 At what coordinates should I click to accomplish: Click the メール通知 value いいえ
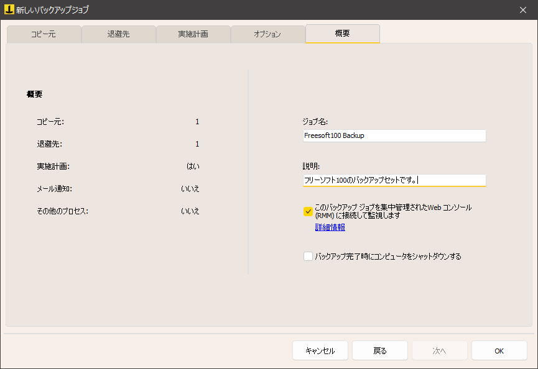[190, 189]
